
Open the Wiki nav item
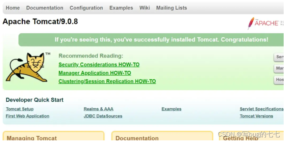click(145, 8)
